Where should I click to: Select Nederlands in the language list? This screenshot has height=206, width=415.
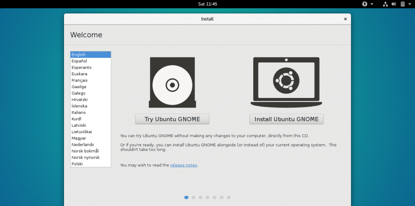pos(90,144)
